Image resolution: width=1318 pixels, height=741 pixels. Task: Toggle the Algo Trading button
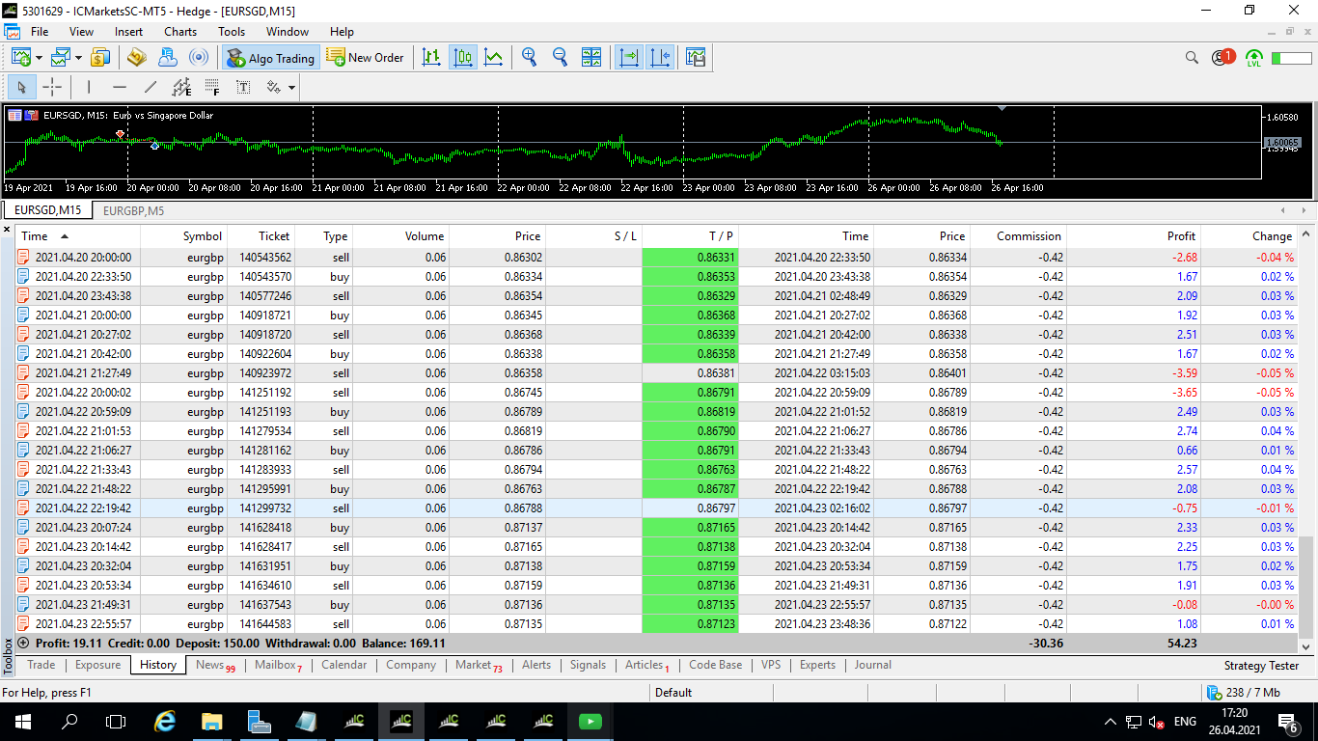(x=271, y=58)
